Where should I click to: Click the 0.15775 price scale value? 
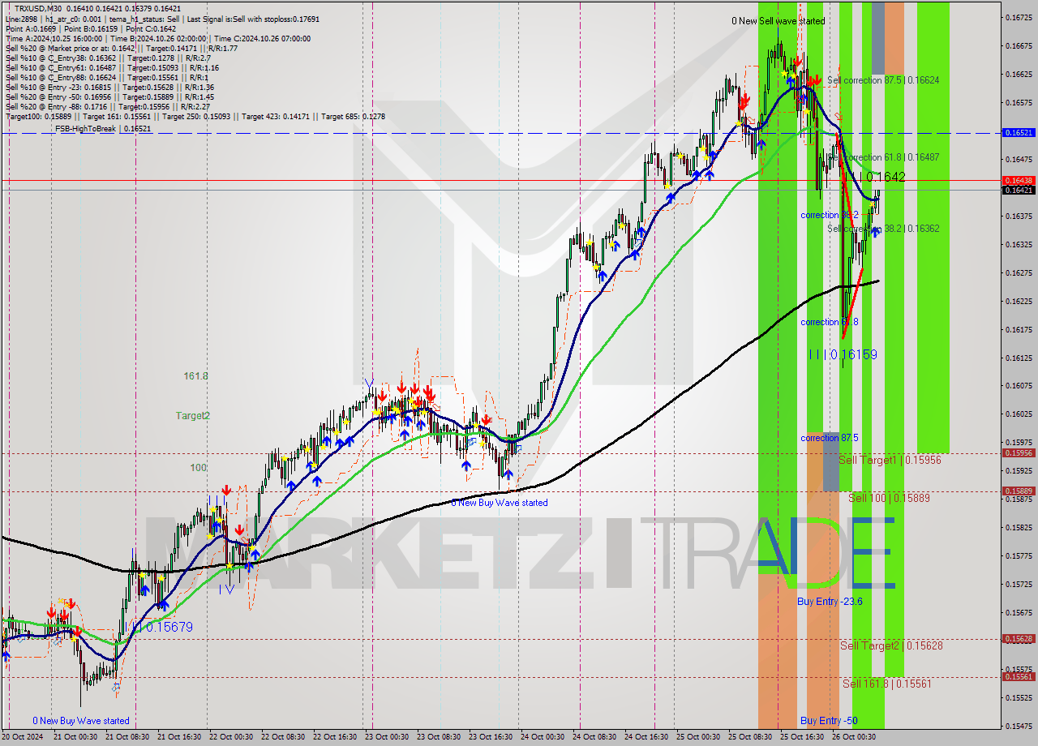point(1019,555)
